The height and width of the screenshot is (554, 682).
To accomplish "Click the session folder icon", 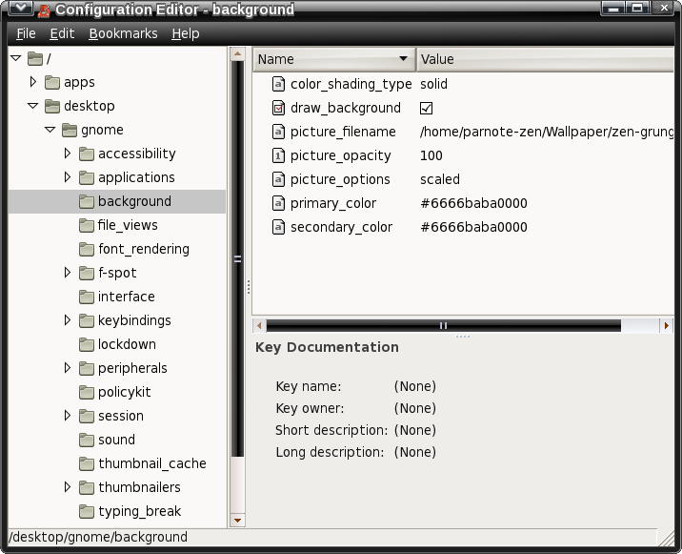I will (x=87, y=416).
